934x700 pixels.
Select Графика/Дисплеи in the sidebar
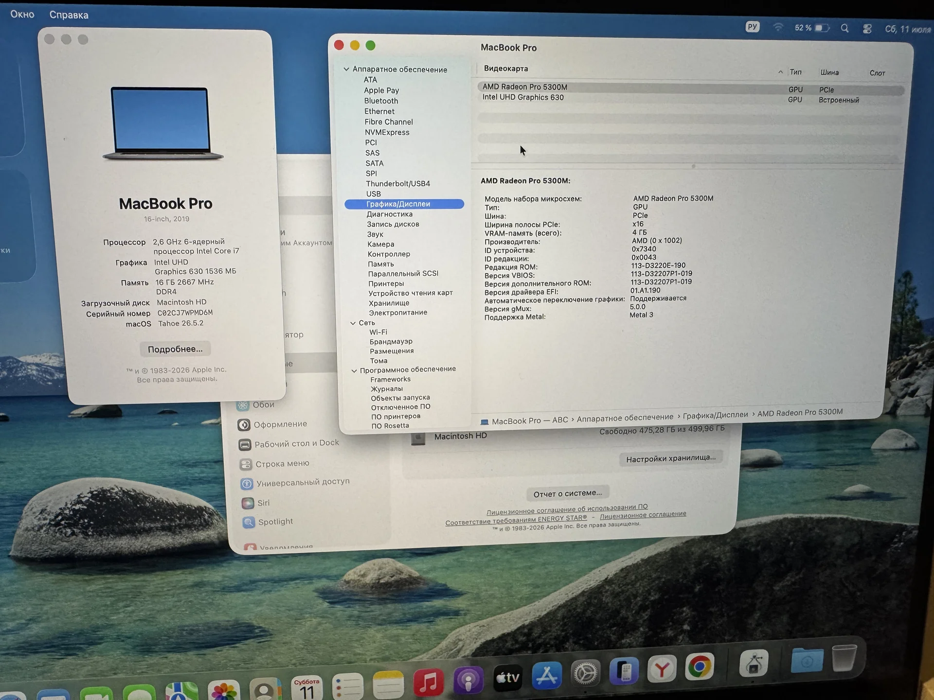[404, 204]
